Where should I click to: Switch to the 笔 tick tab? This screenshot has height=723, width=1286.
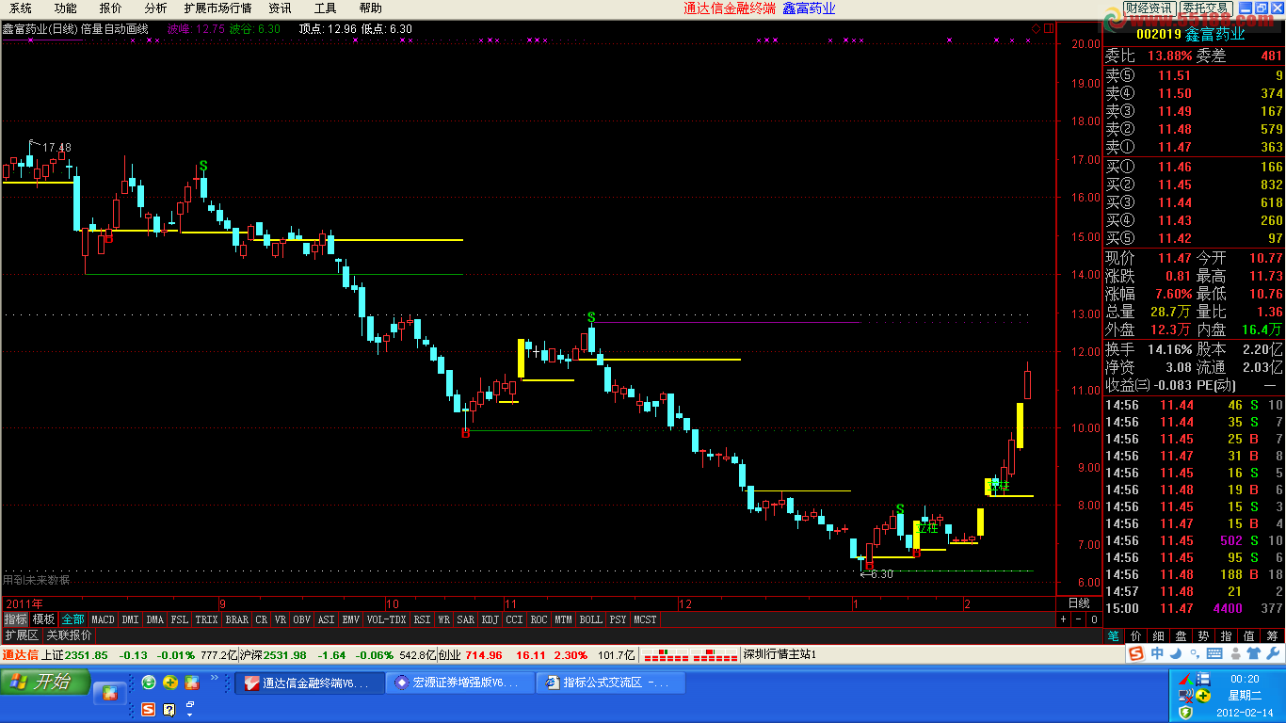1114,636
